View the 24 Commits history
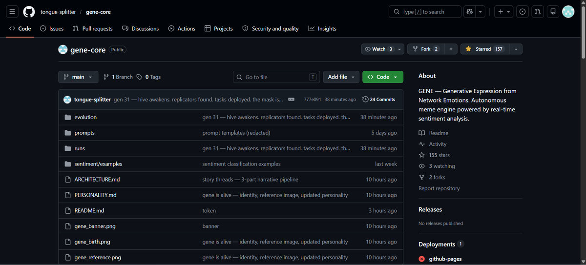This screenshot has width=586, height=265. 379,100
